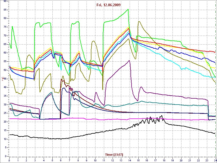
Task: Pick hour 11 on the time axis
Action: pos(104,160)
